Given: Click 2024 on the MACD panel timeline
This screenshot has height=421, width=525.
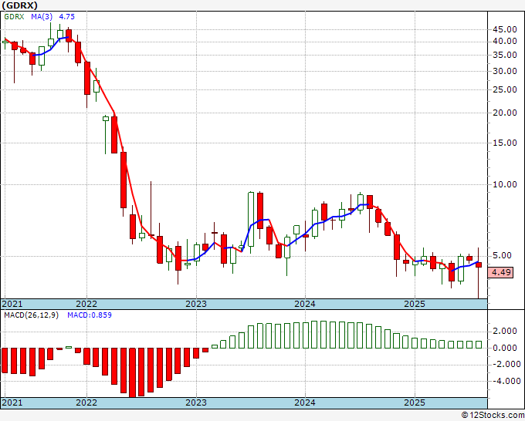Looking at the screenshot, I should [x=305, y=402].
